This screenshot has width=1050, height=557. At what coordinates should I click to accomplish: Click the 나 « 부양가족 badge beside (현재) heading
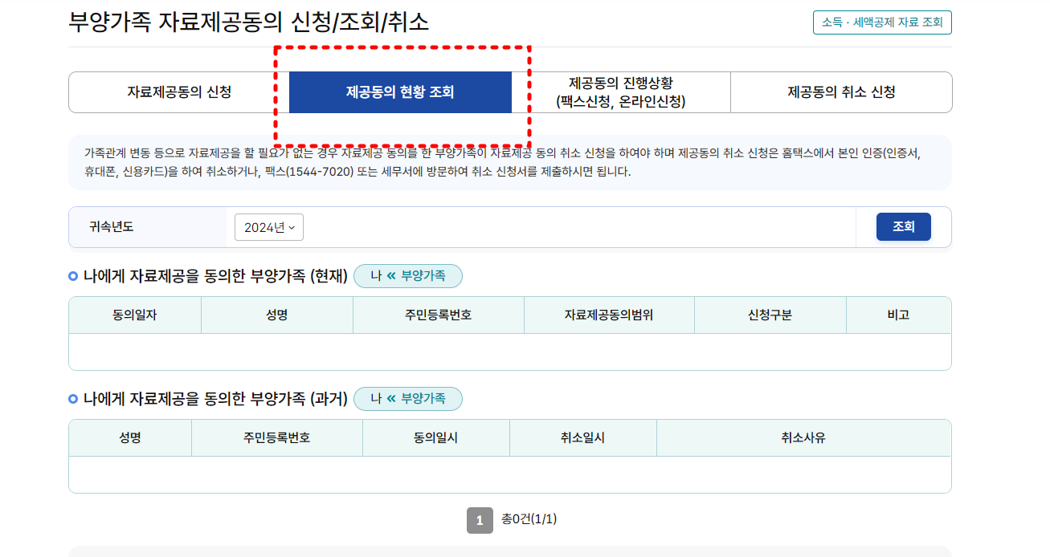point(408,276)
